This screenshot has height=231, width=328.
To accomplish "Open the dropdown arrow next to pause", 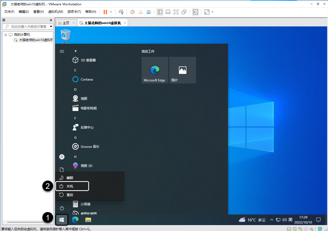I will (x=111, y=12).
